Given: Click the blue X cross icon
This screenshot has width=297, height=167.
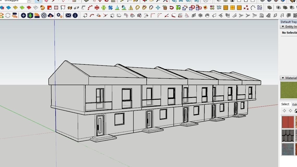Looking at the screenshot, I should point(110,8).
